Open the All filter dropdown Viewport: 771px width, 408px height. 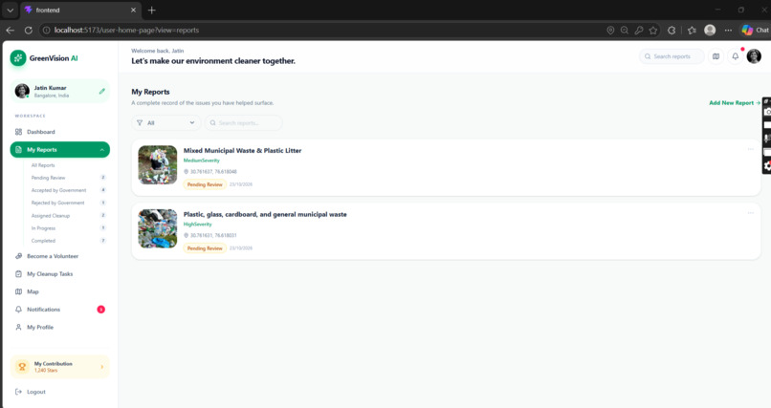165,122
